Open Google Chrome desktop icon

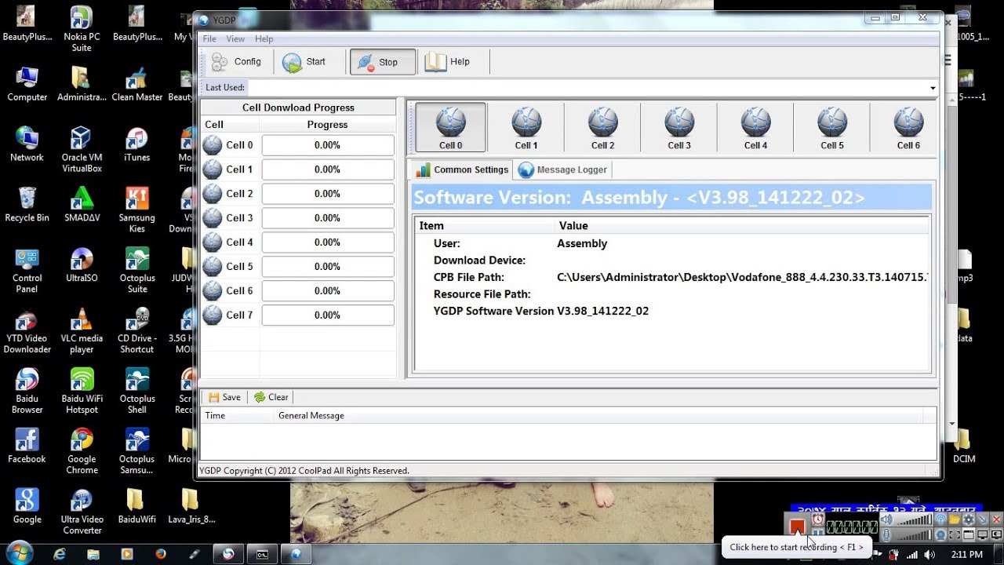(82, 451)
